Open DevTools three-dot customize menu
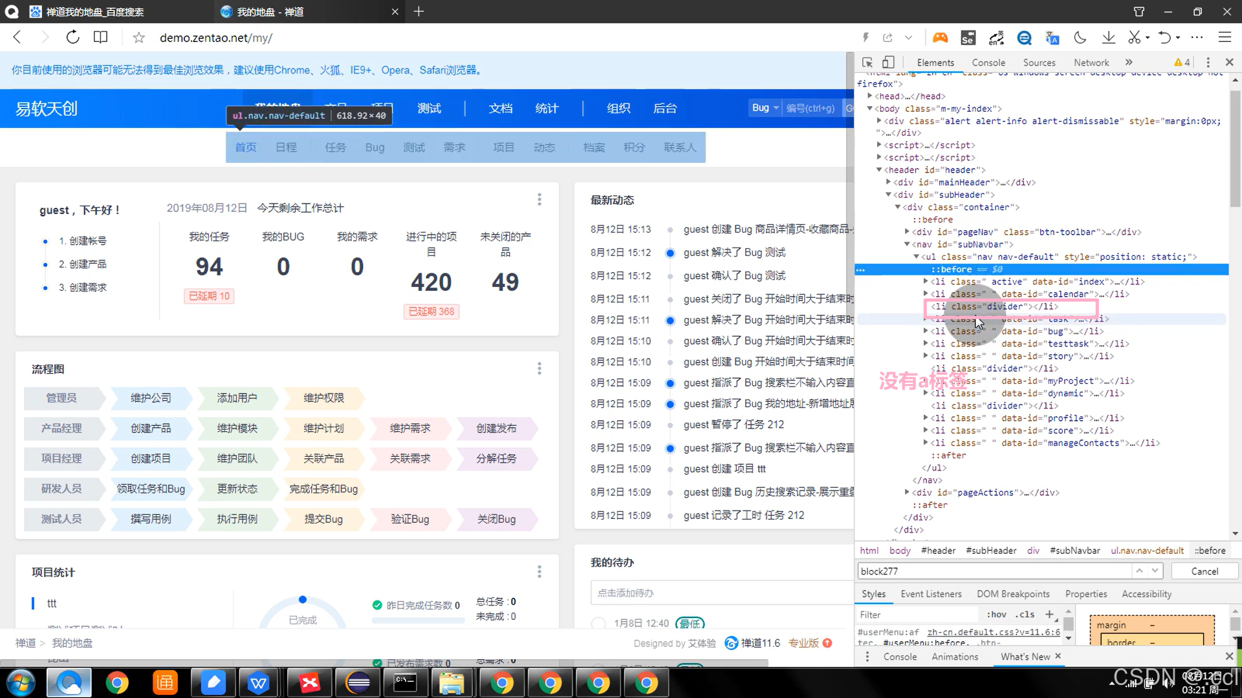The width and height of the screenshot is (1242, 698). pos(1208,63)
